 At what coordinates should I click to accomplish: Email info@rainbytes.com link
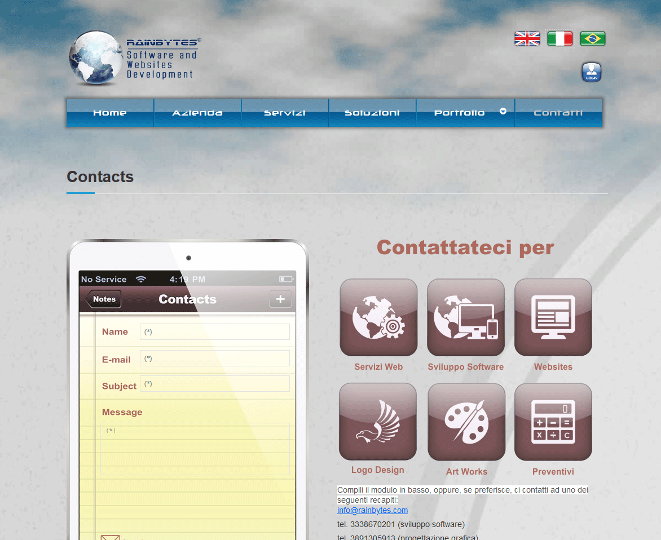click(x=372, y=510)
